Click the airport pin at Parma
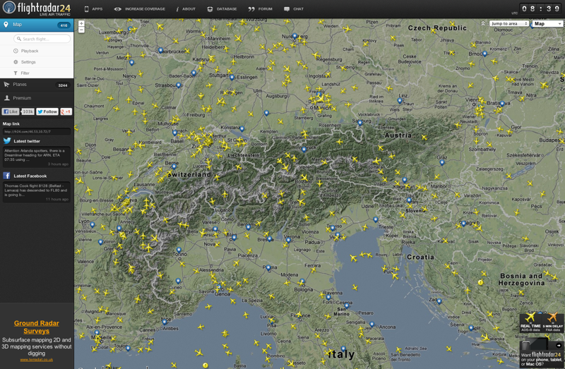565x369 pixels. point(268,268)
